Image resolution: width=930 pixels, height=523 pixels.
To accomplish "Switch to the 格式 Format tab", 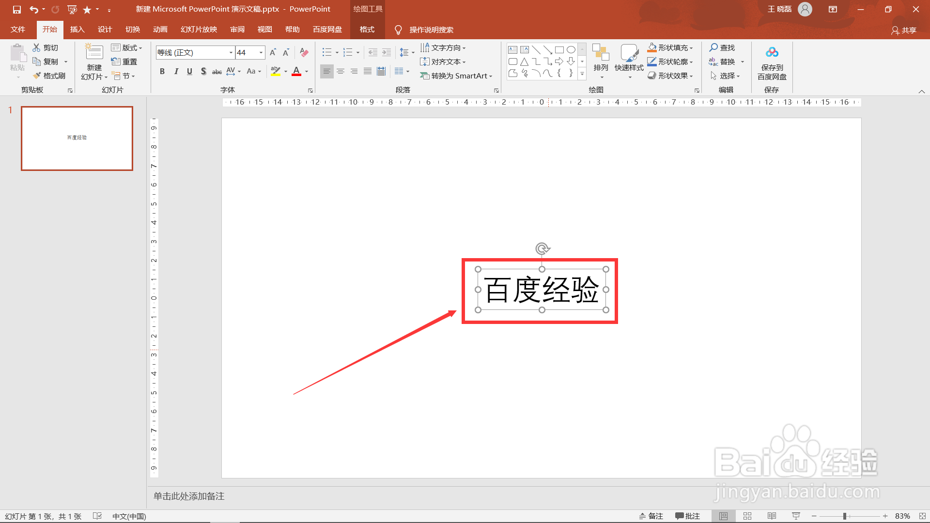I will 367,30.
